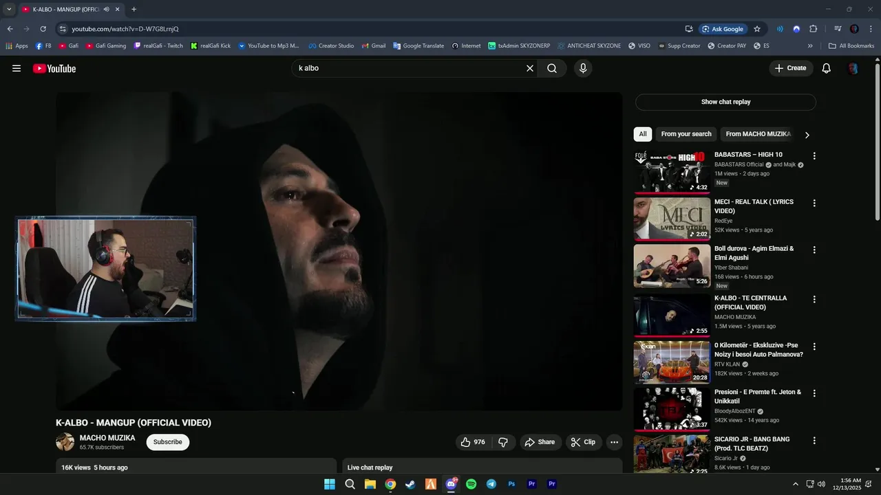Screen dimensions: 881x495
Task: Open the K-ALBO - TE CENTRALLA video thumbnail
Action: [672, 315]
